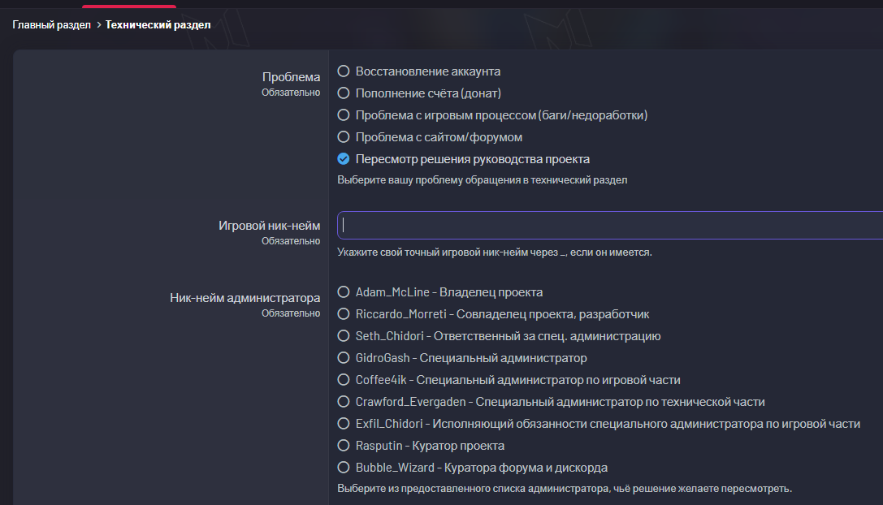This screenshot has width=883, height=505.
Task: Select administrator Adam_McLine
Action: pyautogui.click(x=344, y=292)
